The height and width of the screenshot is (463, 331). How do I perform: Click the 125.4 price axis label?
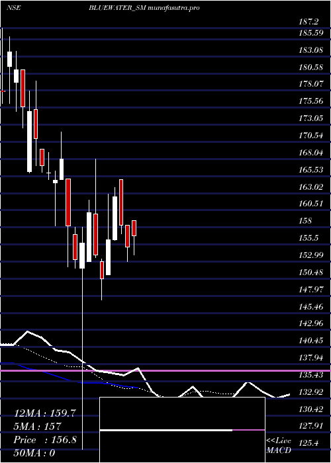pos(309,443)
